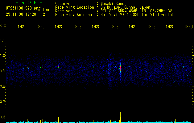Click the 0.8 kHz frequency label
The height and width of the screenshot is (123, 194).
pyautogui.click(x=3, y=86)
